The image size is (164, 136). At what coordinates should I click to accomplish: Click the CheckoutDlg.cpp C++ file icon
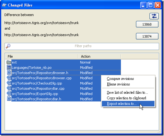click(9, 83)
